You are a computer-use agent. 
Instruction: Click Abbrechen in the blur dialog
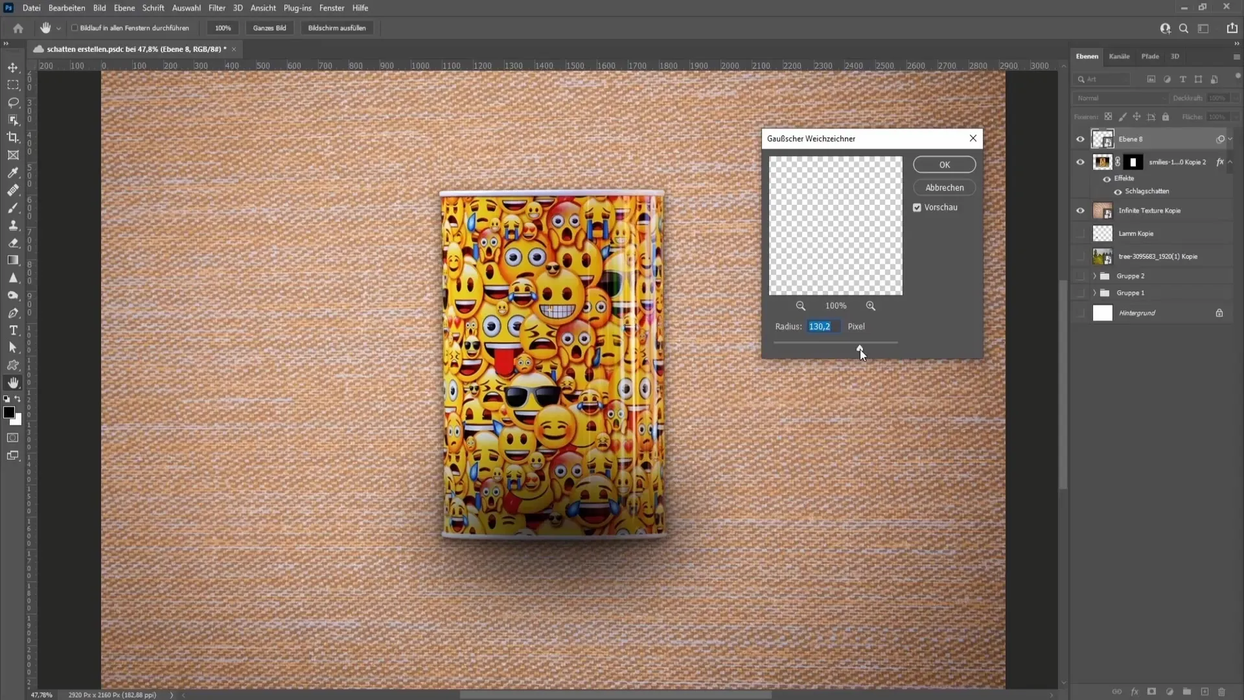(944, 188)
